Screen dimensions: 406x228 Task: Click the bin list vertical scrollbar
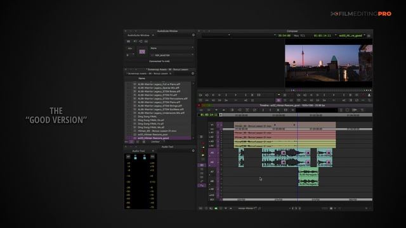[193, 111]
